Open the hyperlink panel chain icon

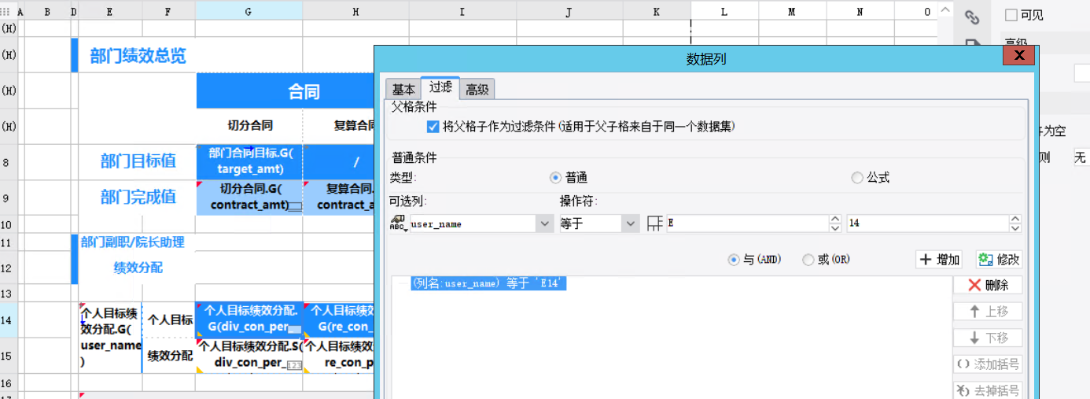point(973,17)
